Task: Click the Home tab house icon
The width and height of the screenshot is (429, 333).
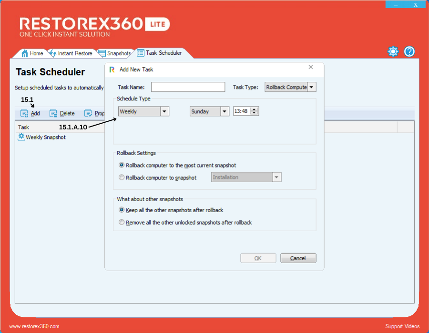Action: click(25, 53)
